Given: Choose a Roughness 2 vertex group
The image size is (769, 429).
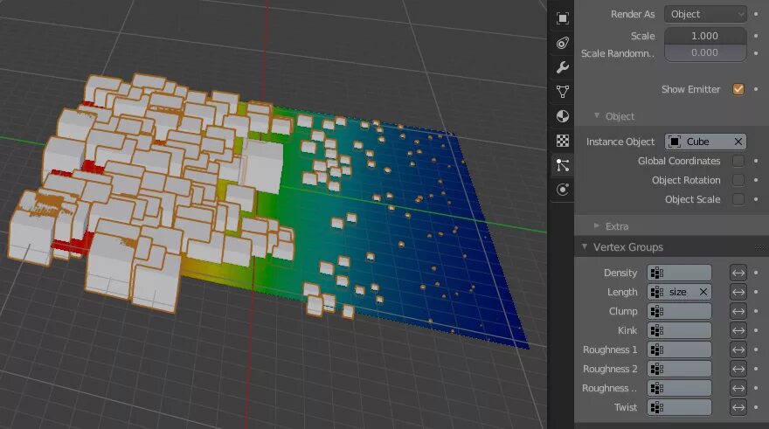Looking at the screenshot, I should 679,369.
